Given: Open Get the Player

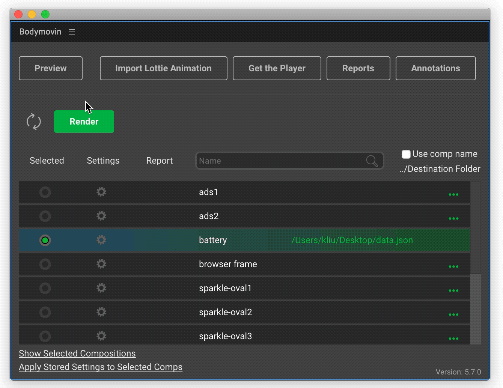Looking at the screenshot, I should 277,68.
